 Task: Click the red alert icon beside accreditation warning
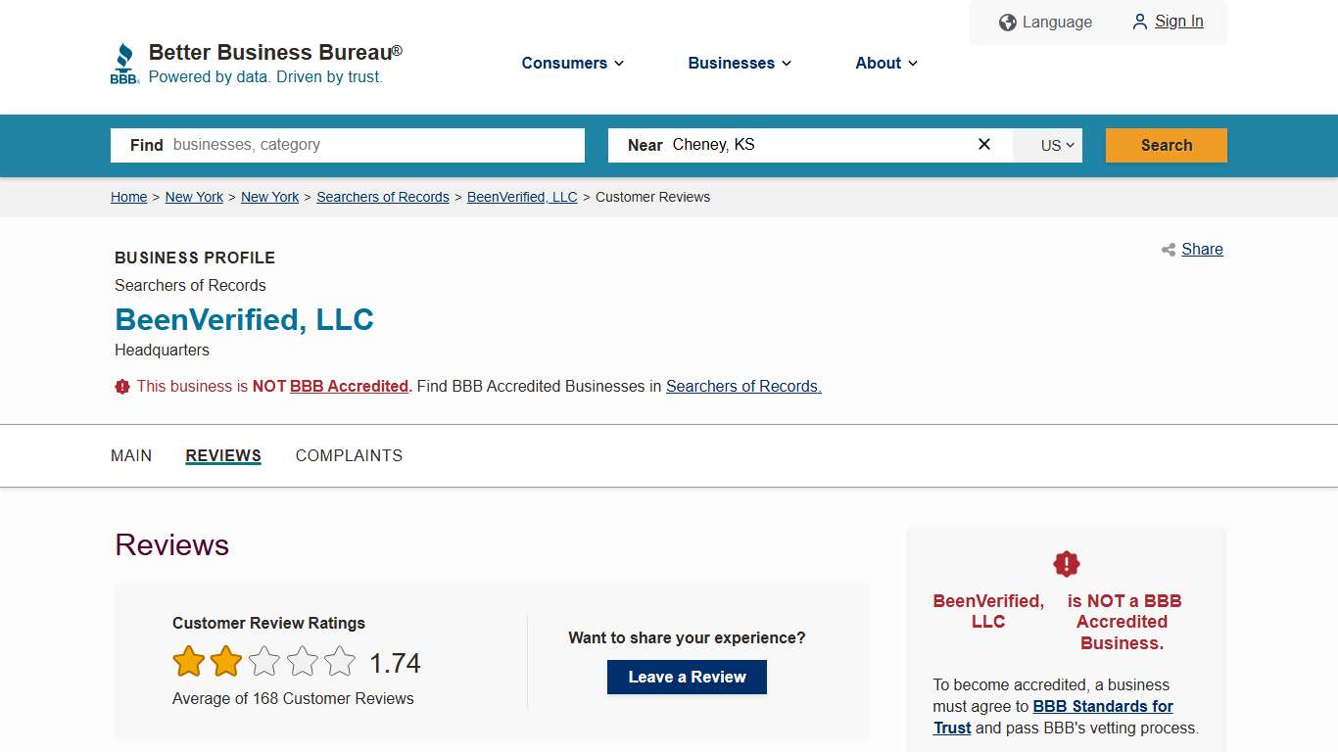(x=122, y=386)
